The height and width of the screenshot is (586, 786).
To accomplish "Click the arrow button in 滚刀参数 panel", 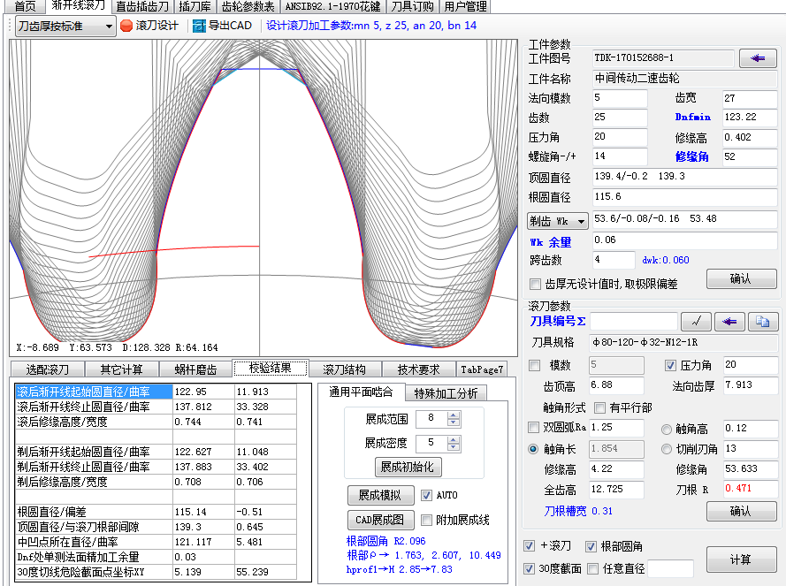I will pos(729,322).
